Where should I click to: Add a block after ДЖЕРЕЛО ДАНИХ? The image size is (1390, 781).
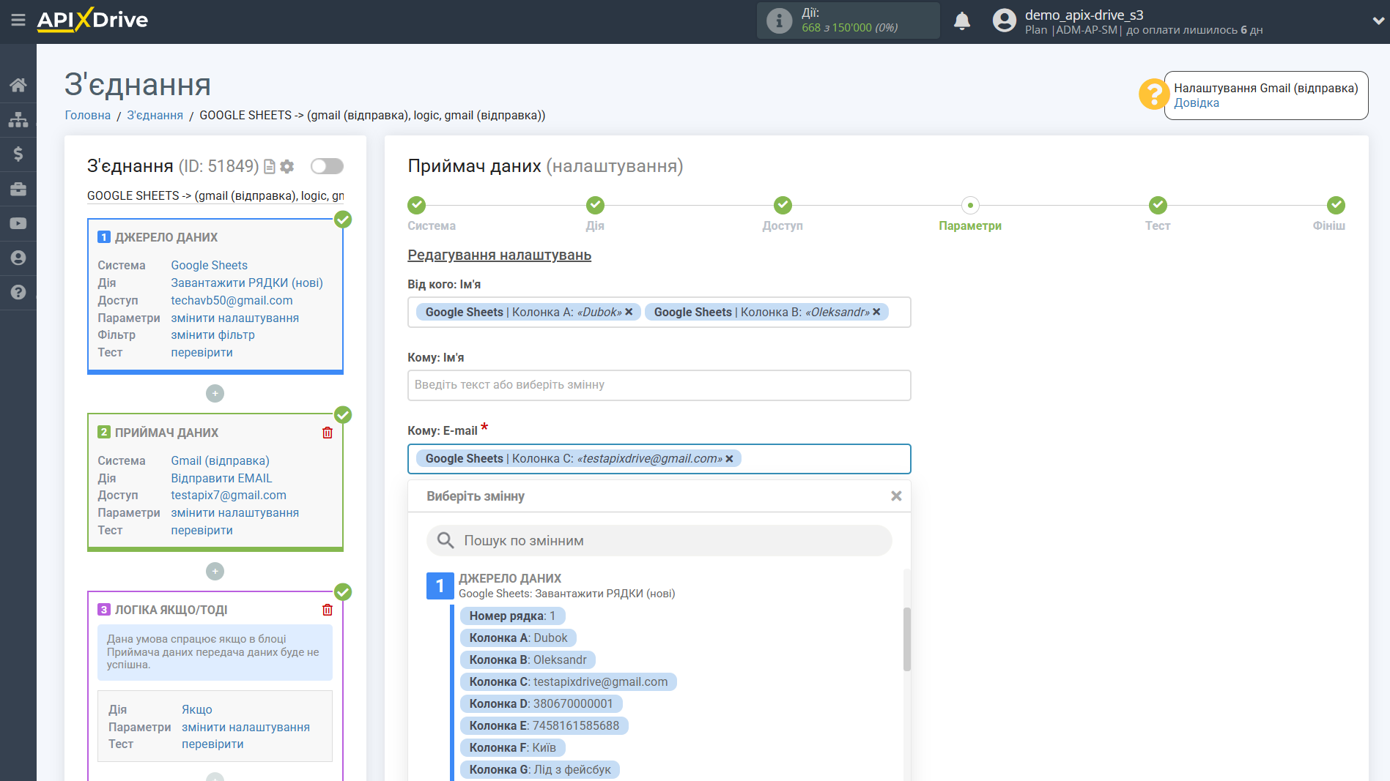215,394
